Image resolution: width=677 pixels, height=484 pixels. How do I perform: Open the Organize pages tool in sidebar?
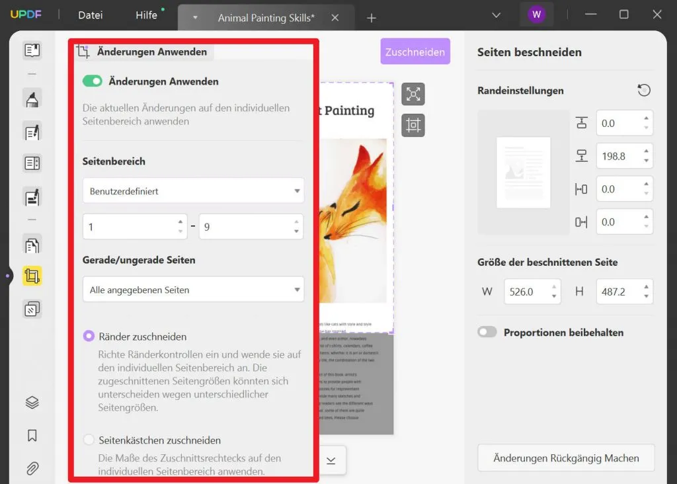(32, 245)
